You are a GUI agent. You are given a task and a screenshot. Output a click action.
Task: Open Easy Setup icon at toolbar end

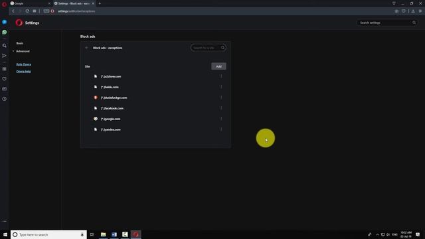point(420,11)
